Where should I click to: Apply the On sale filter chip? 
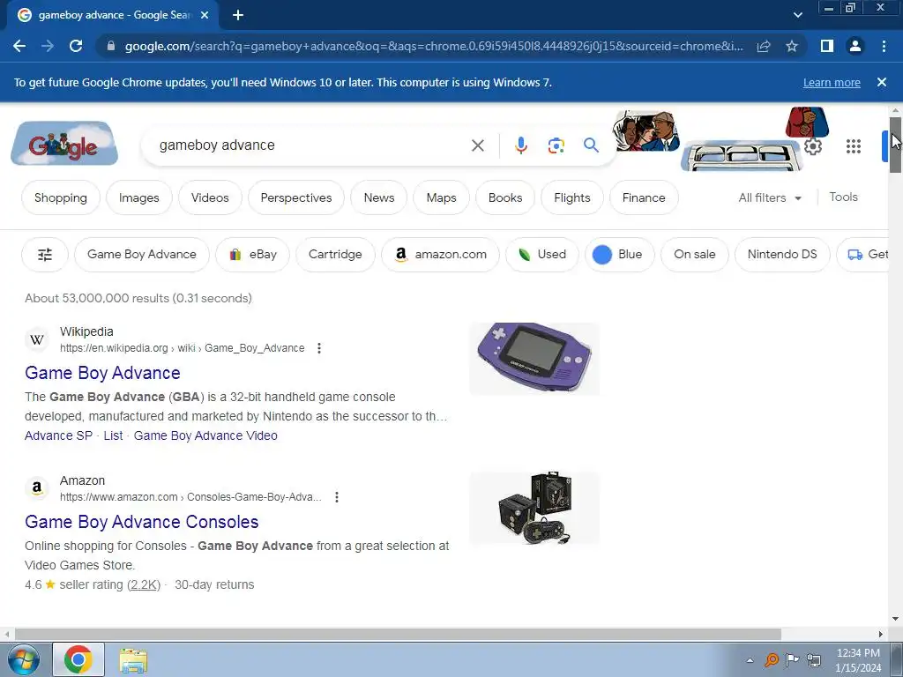695,254
